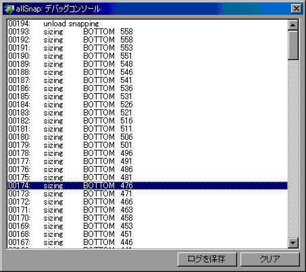The height and width of the screenshot is (272, 306).
Task: Select log line 00168 BOTTOM 451
Action: 147,234
